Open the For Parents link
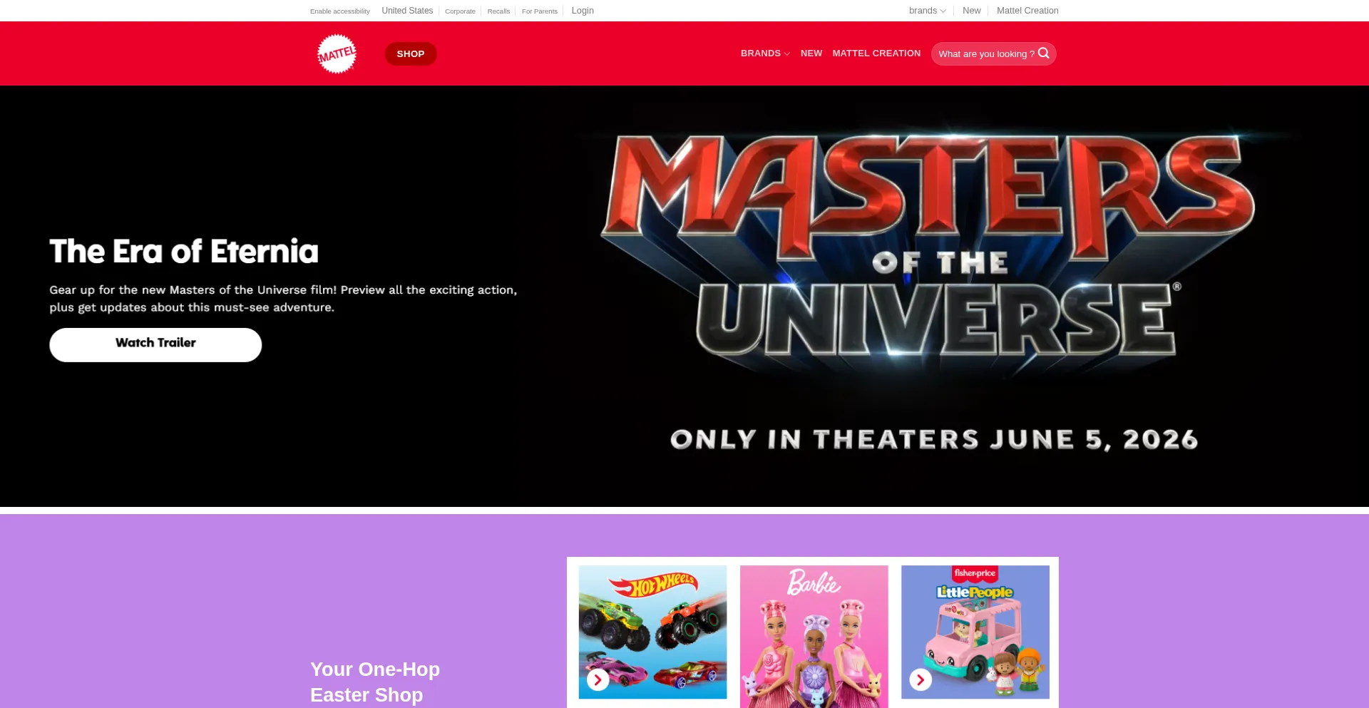This screenshot has width=1369, height=708. coord(540,11)
